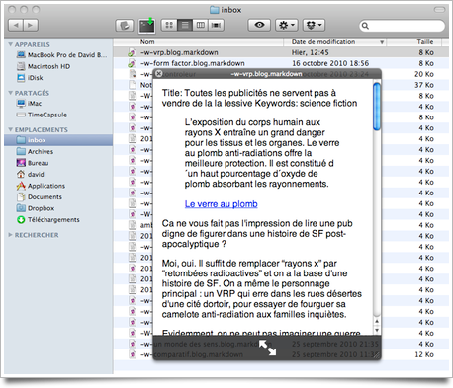The image size is (453, 388).
Task: Open the Action gear dropdown menu
Action: [x=287, y=25]
